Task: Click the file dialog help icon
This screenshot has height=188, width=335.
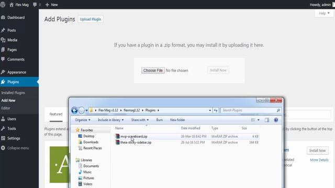Action: (276, 120)
